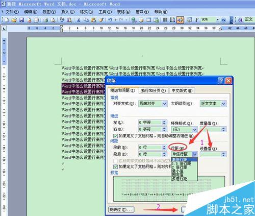The width and height of the screenshot is (255, 216).
Task: Open the 文件 menu
Action: click(x=12, y=12)
